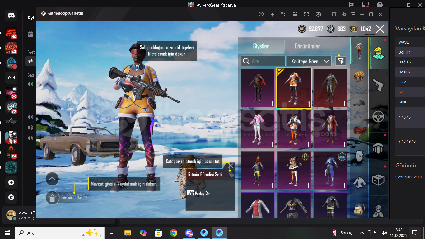
Task: Open the Gameloop hamburger menu
Action: [x=353, y=14]
